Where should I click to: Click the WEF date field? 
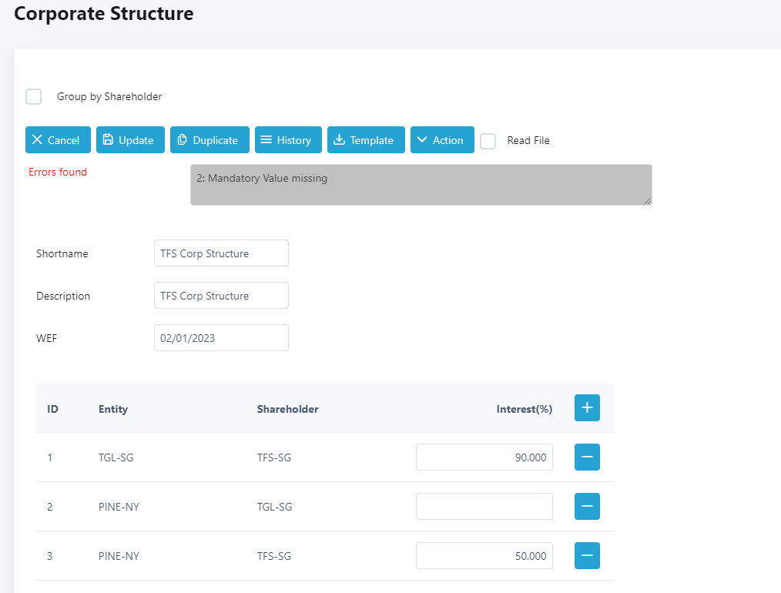(221, 338)
